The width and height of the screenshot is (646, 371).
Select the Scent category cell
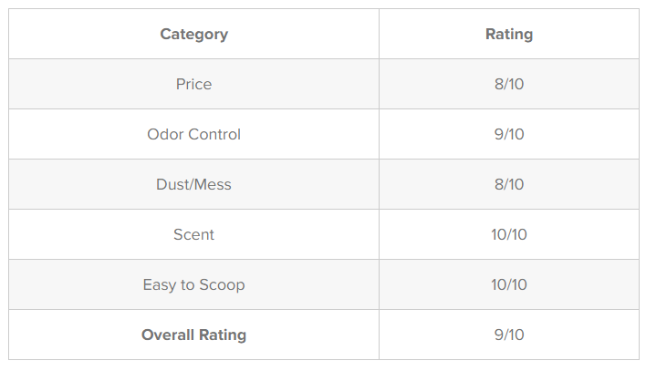pos(193,234)
